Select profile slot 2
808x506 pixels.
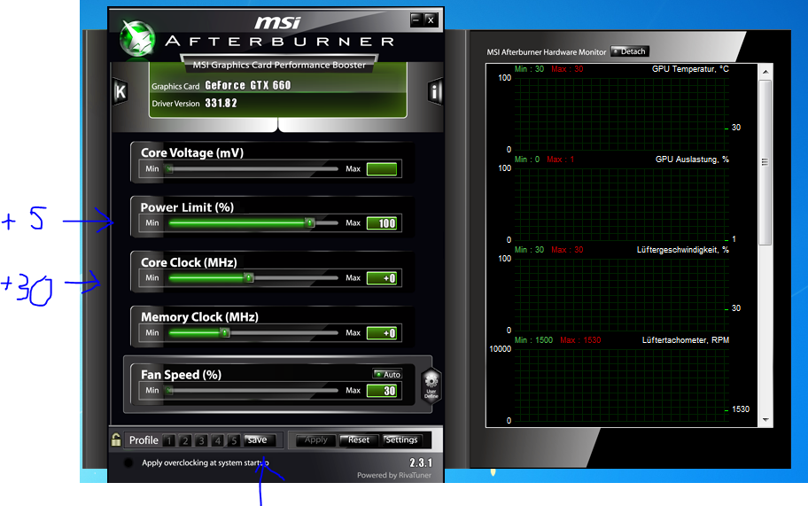point(185,440)
